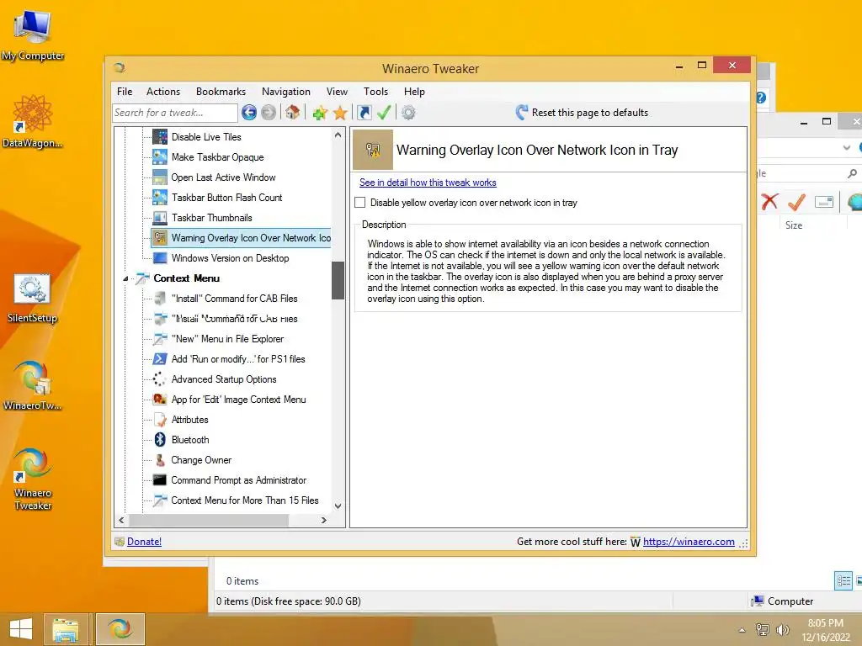The width and height of the screenshot is (862, 646).
Task: Click the Bluetooth icon in the tree
Action: click(159, 439)
